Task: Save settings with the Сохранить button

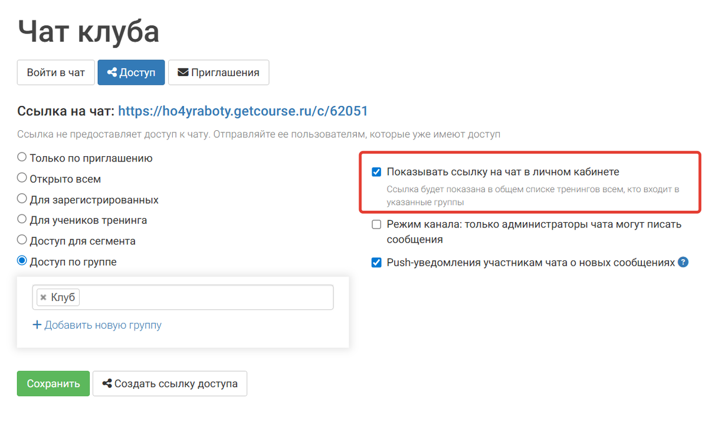Action: click(53, 384)
